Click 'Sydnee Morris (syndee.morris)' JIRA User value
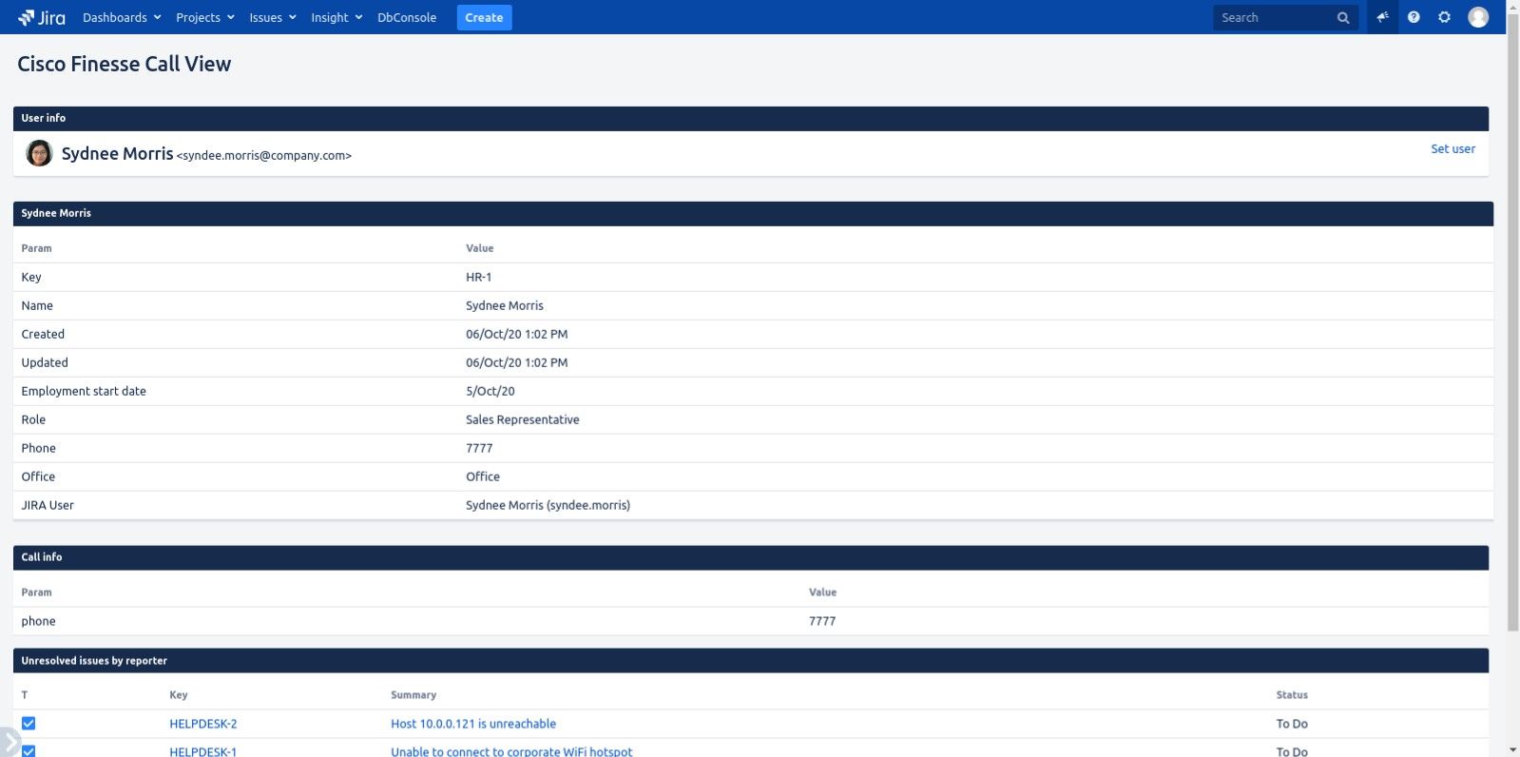Screen dimensions: 1520x757 pyautogui.click(x=548, y=505)
